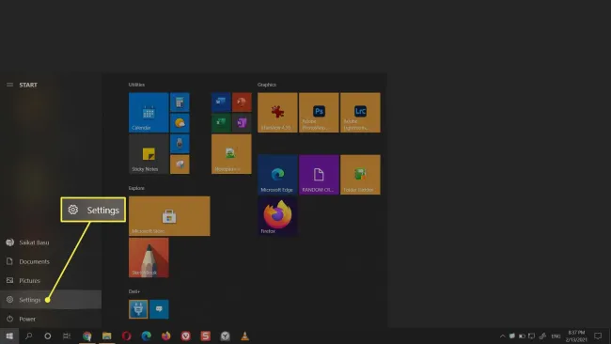Open the PowerPoint tile
This screenshot has height=344, width=611.
pos(242,102)
